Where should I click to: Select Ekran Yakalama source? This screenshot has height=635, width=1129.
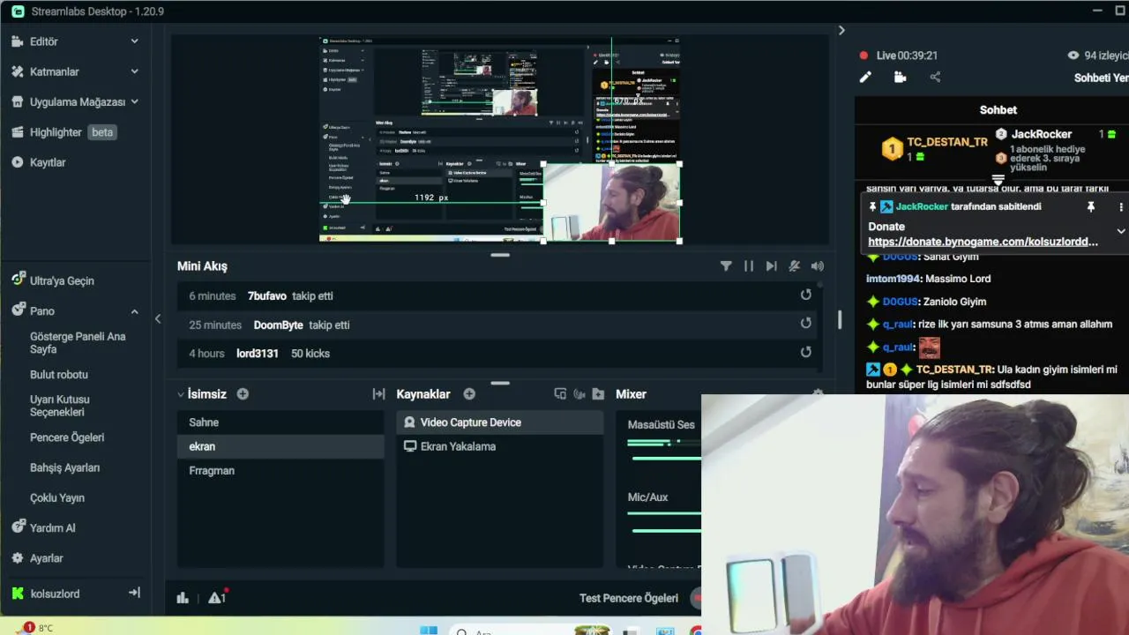(500, 446)
